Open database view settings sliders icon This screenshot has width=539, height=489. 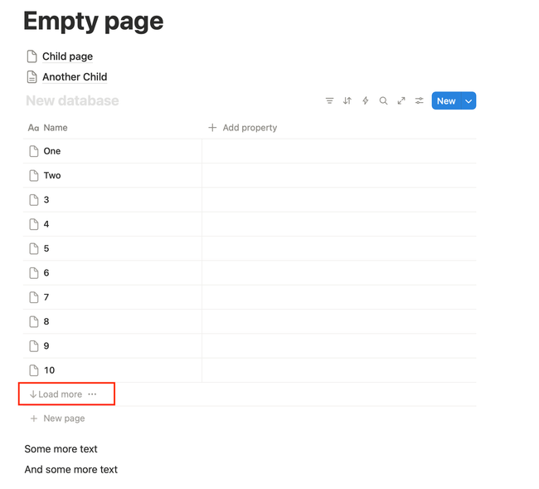420,101
